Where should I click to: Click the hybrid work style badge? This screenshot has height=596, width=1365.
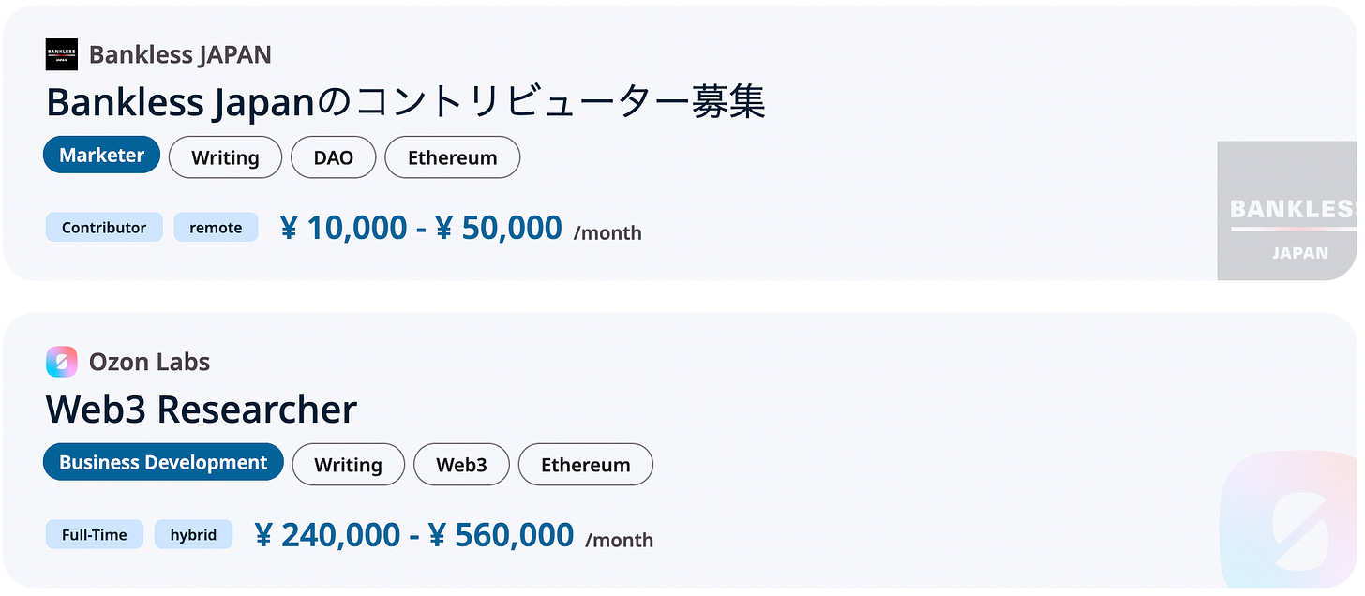(193, 535)
